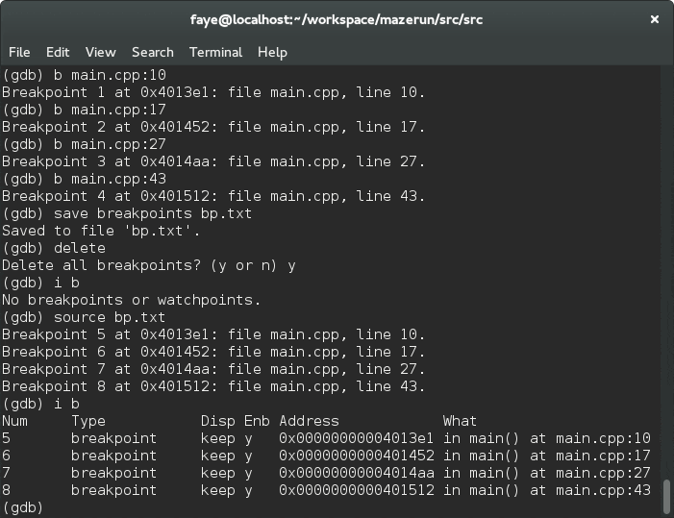
Task: Close the terminal window with X
Action: tap(654, 19)
